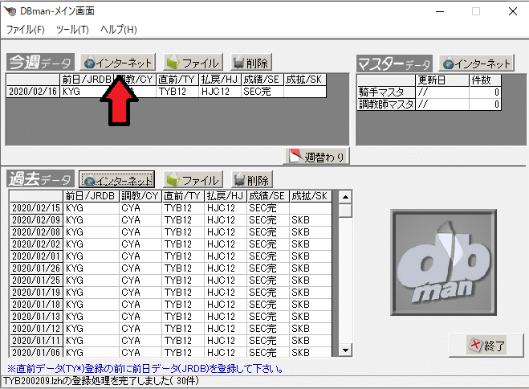Viewport: 529px width, 389px height.
Task: Click インターネット button in 過去データ section
Action: click(x=116, y=179)
